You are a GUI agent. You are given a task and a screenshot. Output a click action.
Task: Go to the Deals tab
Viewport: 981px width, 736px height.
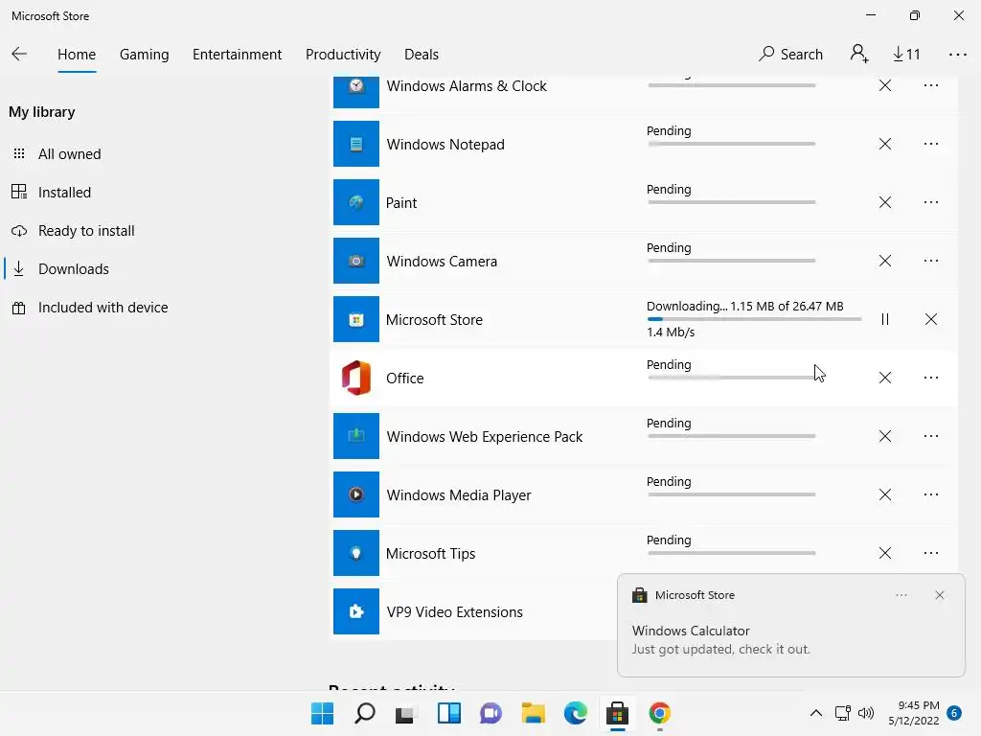click(422, 55)
